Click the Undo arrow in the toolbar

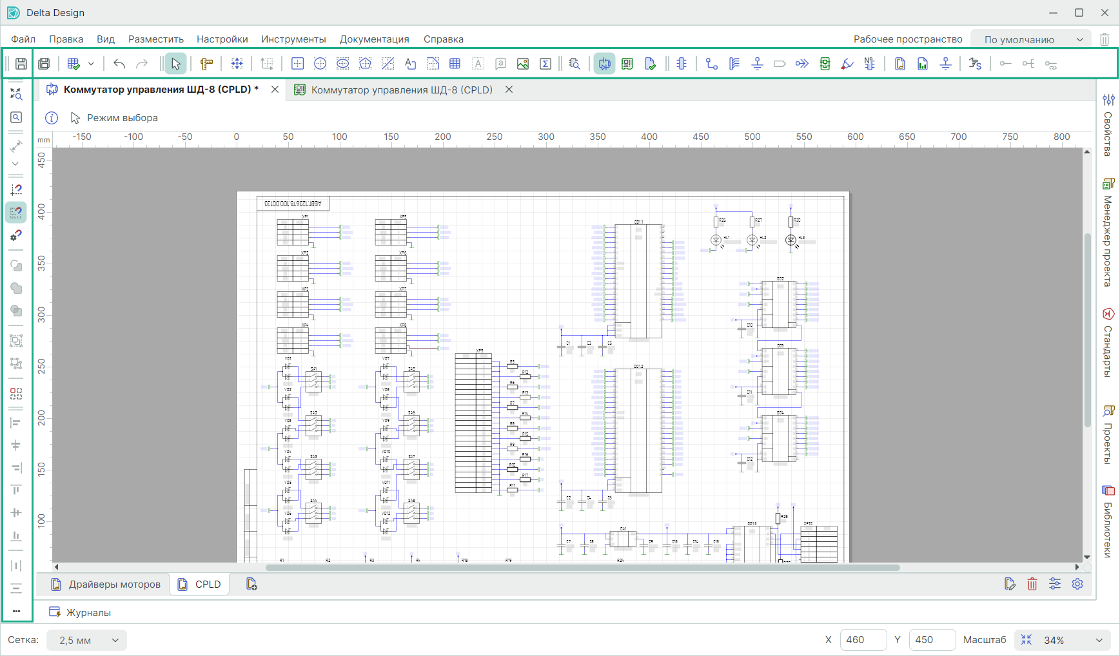click(119, 64)
